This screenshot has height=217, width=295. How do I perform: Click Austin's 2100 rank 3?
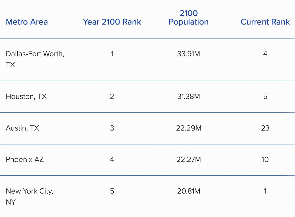[112, 128]
